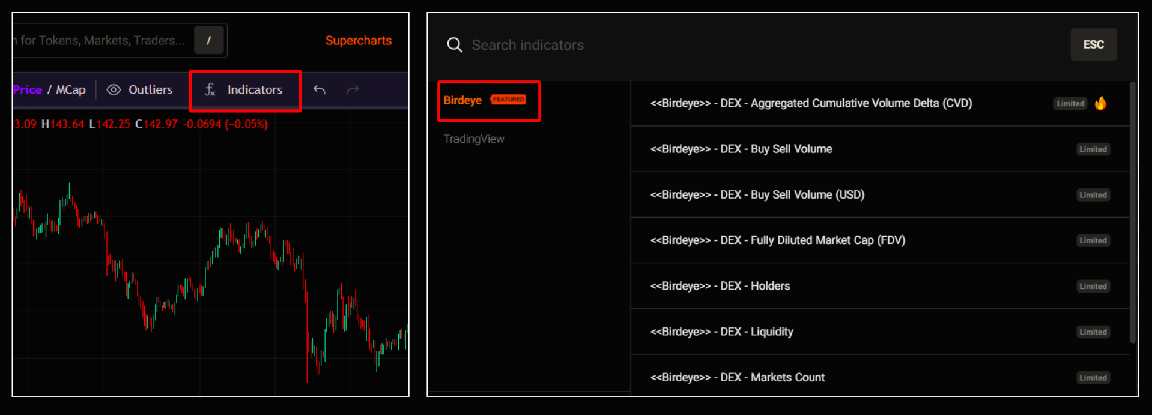Click Limited badge on CVD row
1152x415 pixels.
tap(1070, 103)
